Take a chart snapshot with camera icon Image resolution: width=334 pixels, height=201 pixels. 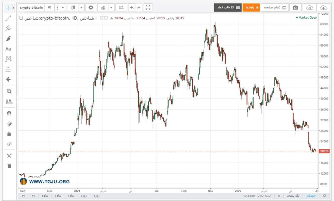tap(295, 8)
